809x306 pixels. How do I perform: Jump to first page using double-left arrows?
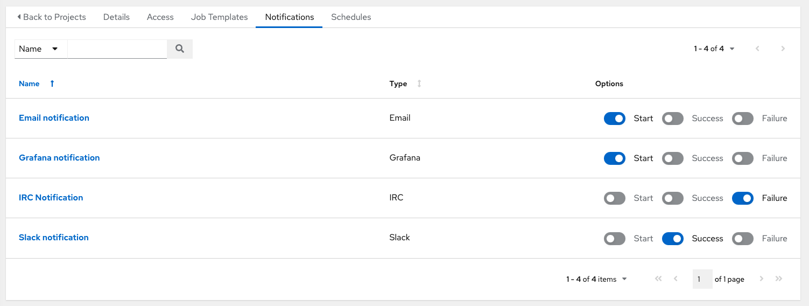658,279
